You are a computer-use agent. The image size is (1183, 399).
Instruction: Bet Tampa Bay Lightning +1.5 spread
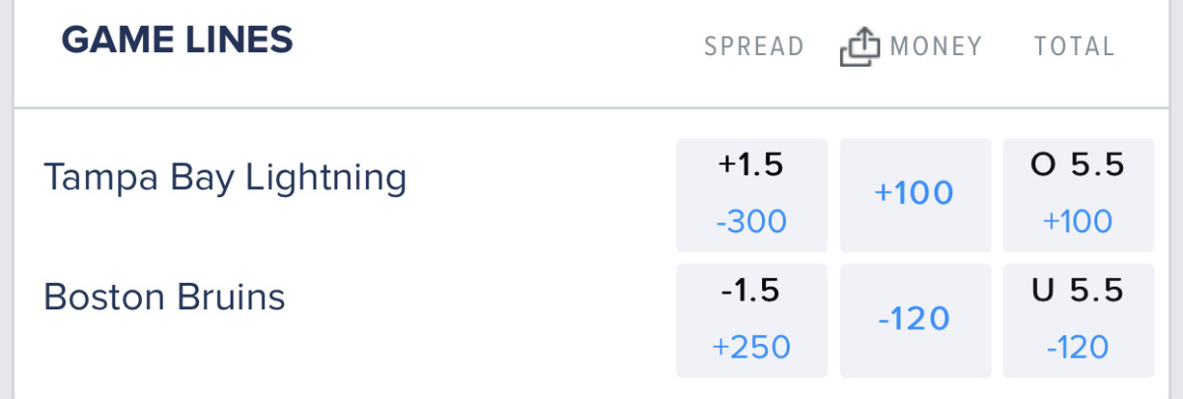(x=751, y=194)
